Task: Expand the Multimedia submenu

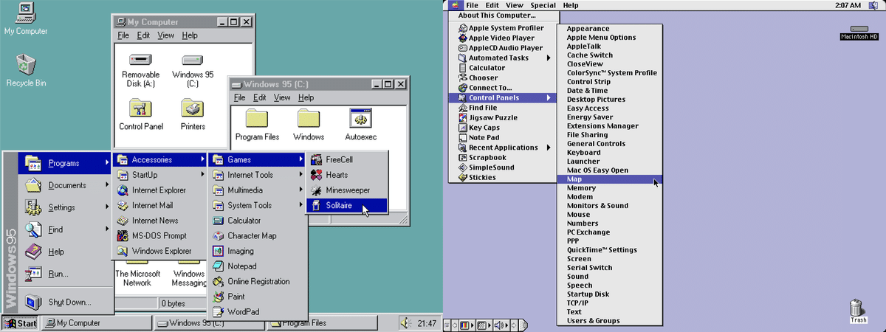Action: tap(257, 190)
